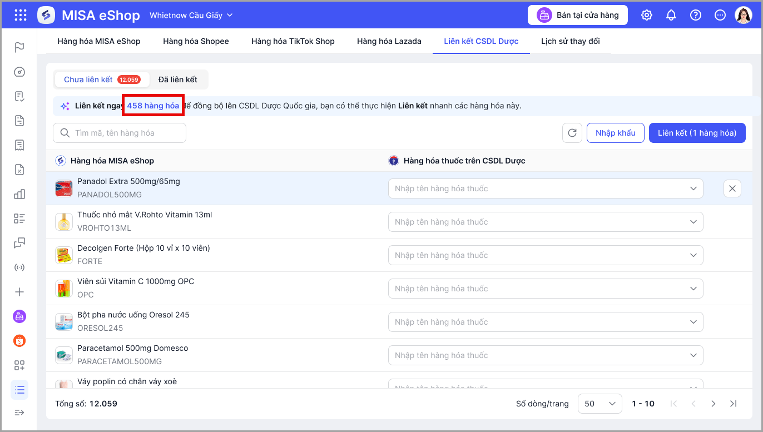Switch to the Hàng hóa TikTok Shop tab
763x432 pixels.
point(293,41)
